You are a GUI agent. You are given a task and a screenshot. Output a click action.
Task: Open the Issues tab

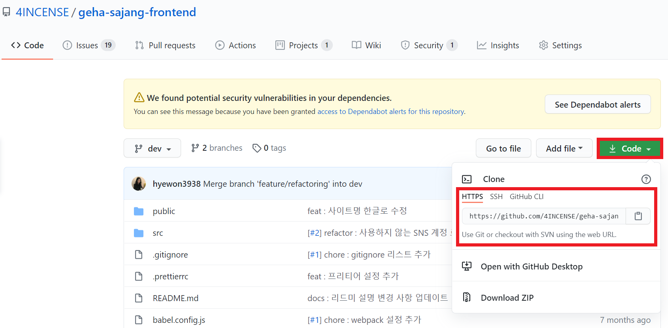89,46
